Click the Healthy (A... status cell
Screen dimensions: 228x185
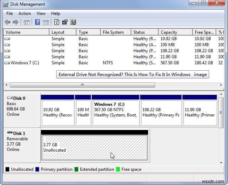coord(145,45)
